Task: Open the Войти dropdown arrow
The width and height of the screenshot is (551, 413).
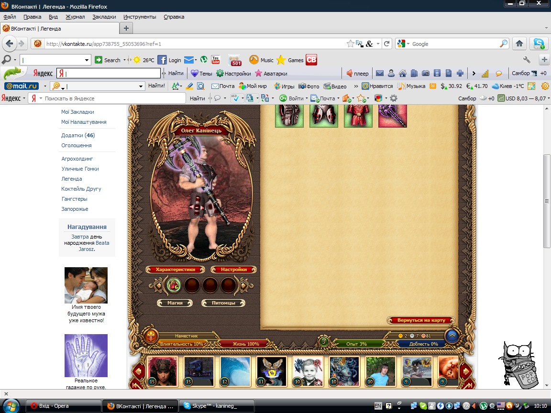Action: 307,98
